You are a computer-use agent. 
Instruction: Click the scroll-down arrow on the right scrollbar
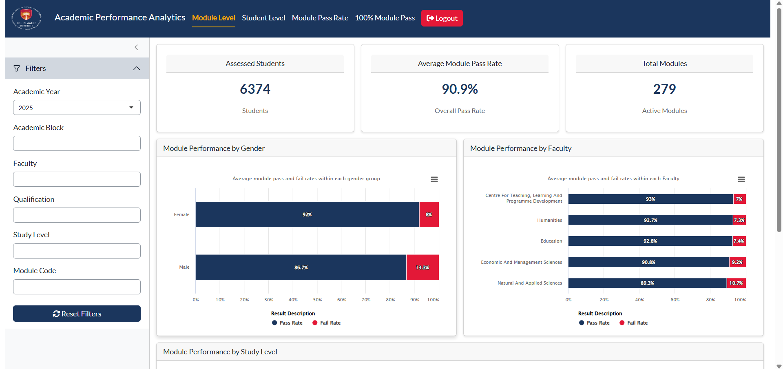click(x=779, y=366)
